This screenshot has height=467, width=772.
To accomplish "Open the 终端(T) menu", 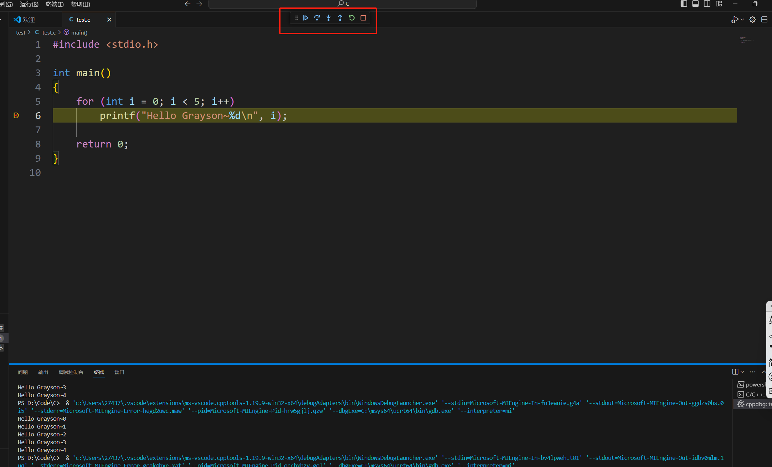I will 55,4.
